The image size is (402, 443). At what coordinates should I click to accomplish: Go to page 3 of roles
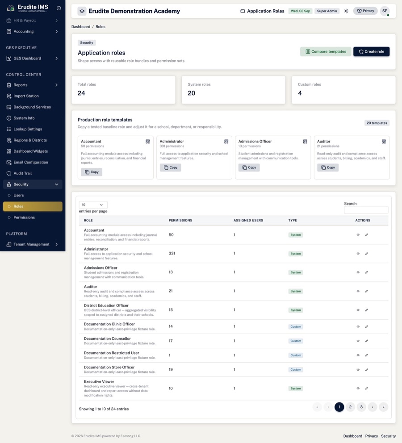(361, 407)
